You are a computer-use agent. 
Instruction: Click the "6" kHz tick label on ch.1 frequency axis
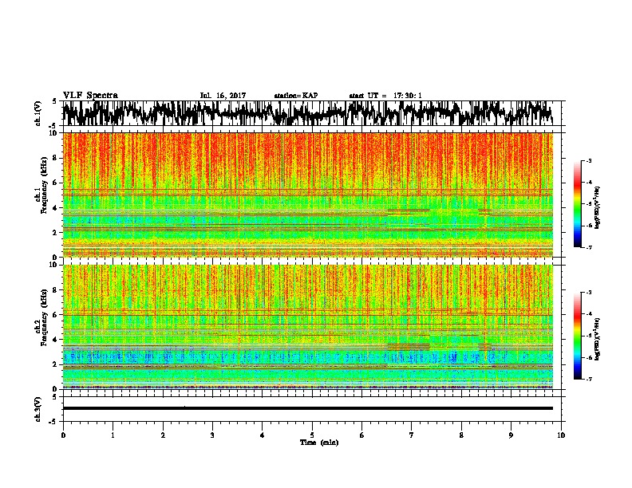point(56,183)
